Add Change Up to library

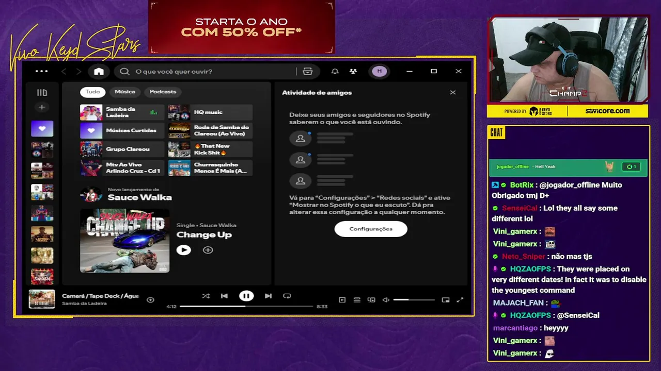pos(208,250)
